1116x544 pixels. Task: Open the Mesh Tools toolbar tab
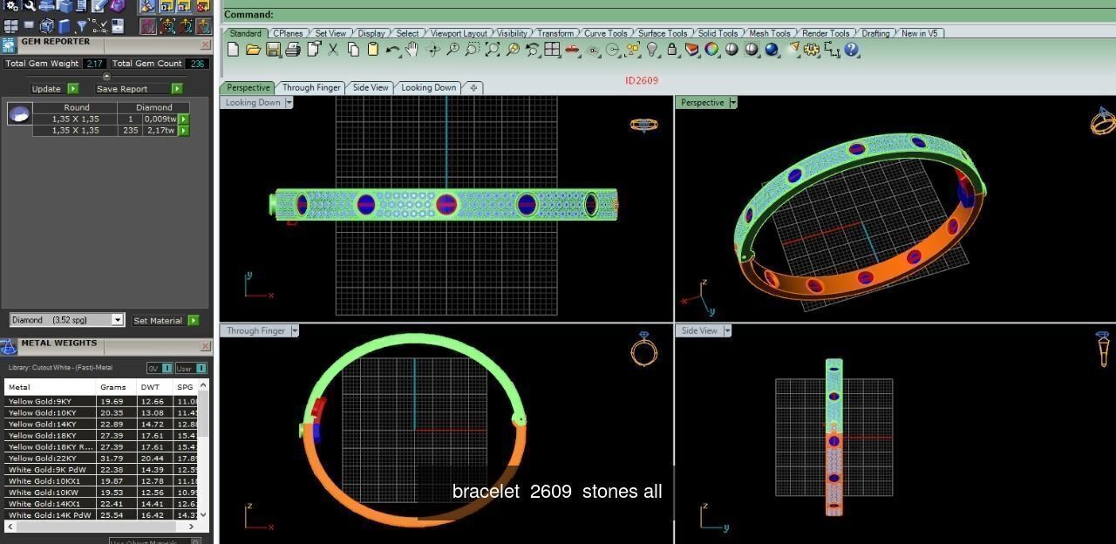tap(769, 33)
